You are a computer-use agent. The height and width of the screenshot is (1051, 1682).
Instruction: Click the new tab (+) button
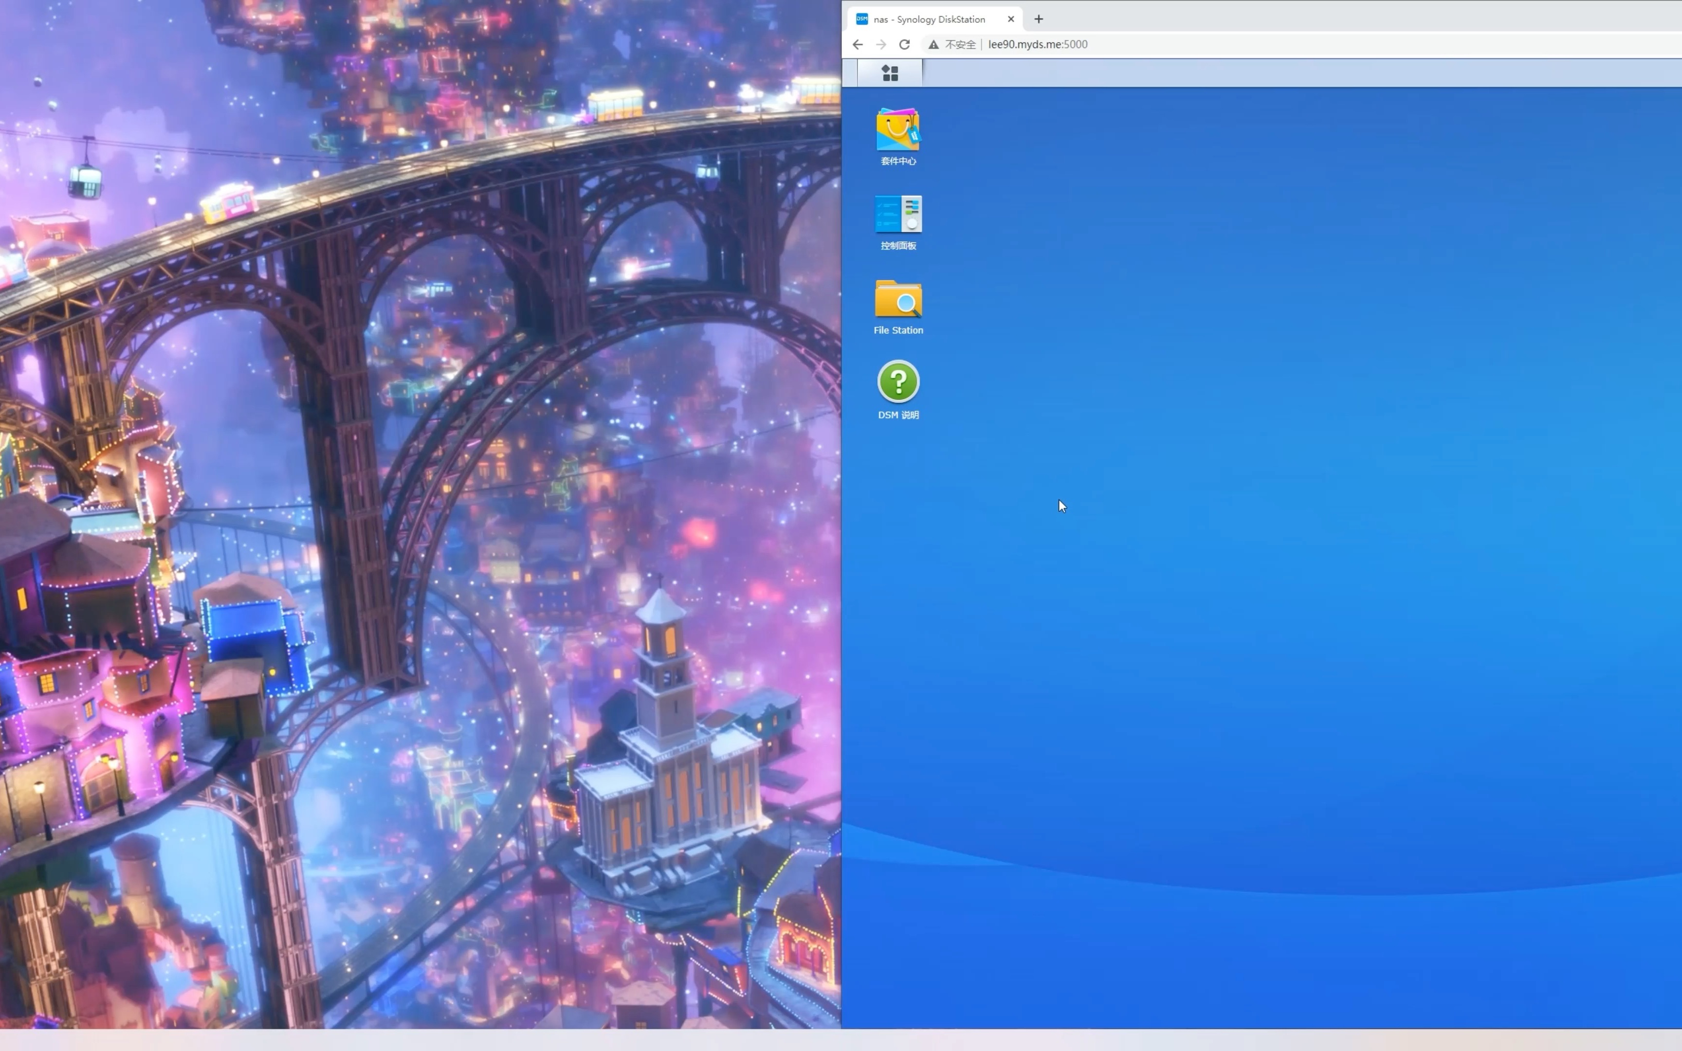1038,18
